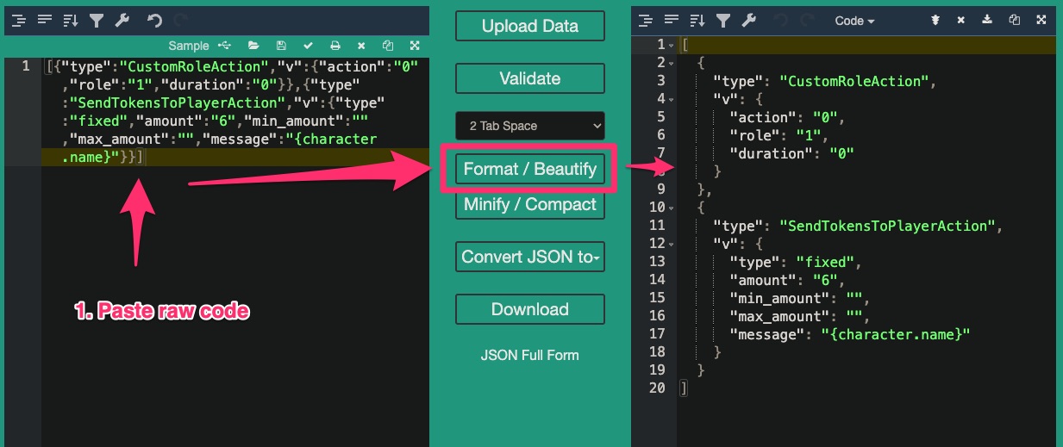The height and width of the screenshot is (447, 1063).
Task: Collapse the fold arrow on output line 4
Action: click(x=672, y=99)
